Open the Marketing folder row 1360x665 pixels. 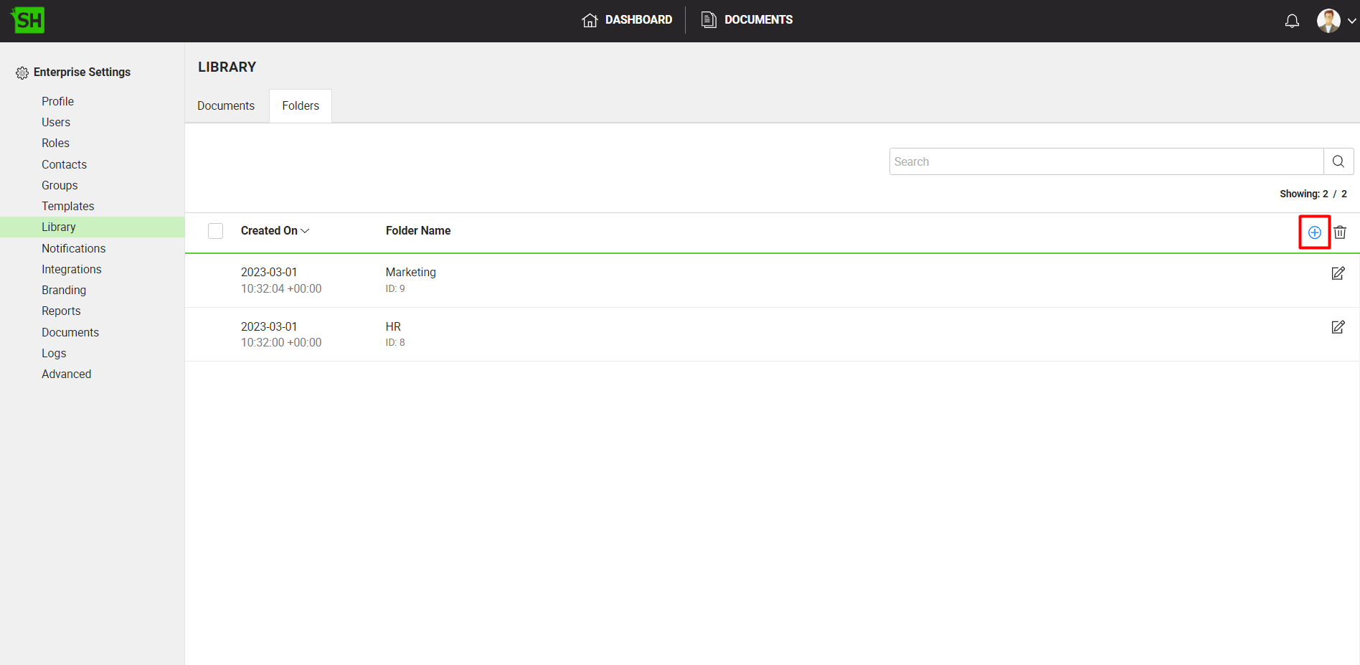411,273
